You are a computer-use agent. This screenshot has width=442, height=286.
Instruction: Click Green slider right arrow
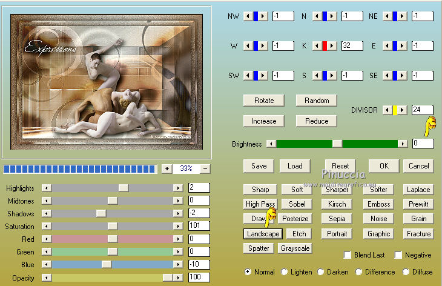click(178, 251)
